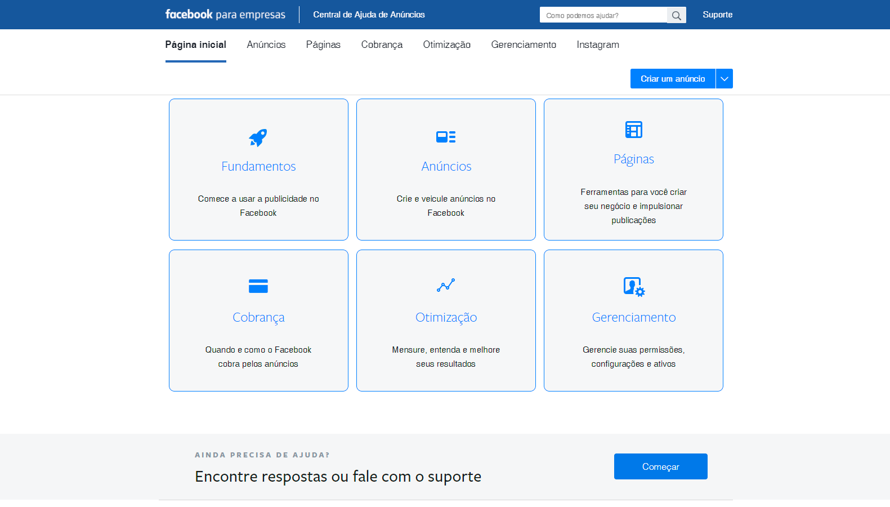Open Central de Ajuda de Anúncios link
The height and width of the screenshot is (507, 890).
point(369,15)
